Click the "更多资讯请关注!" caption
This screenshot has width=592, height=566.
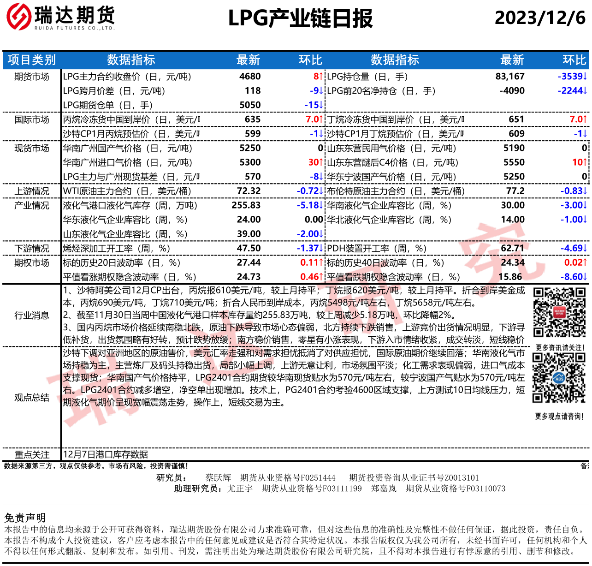point(559,348)
